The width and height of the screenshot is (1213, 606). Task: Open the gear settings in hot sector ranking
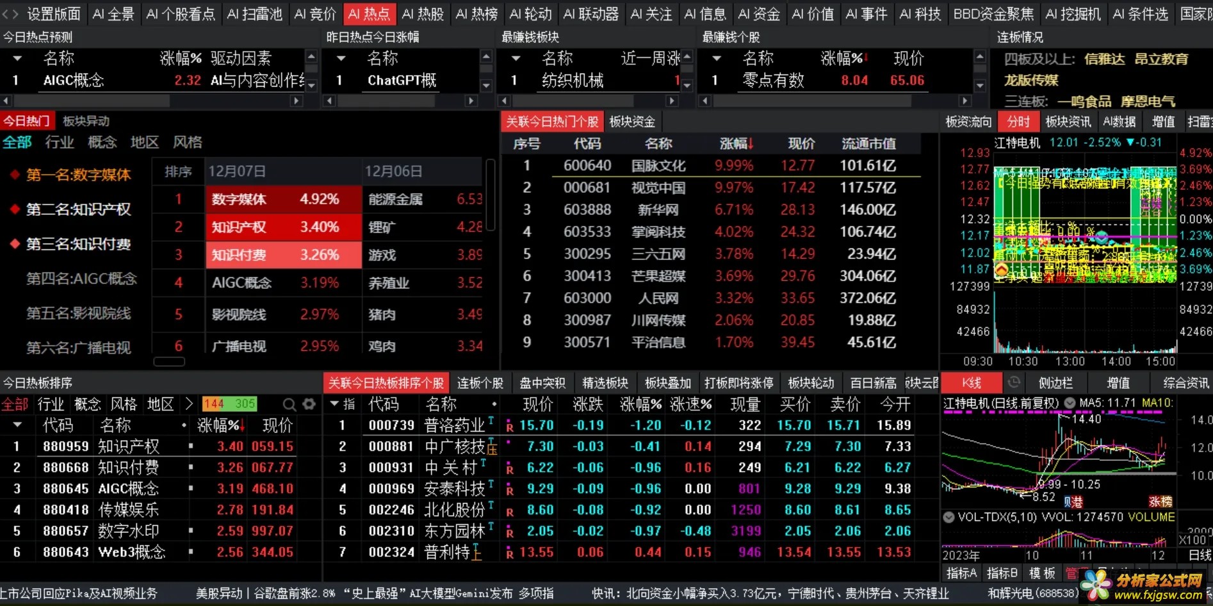[x=309, y=404]
